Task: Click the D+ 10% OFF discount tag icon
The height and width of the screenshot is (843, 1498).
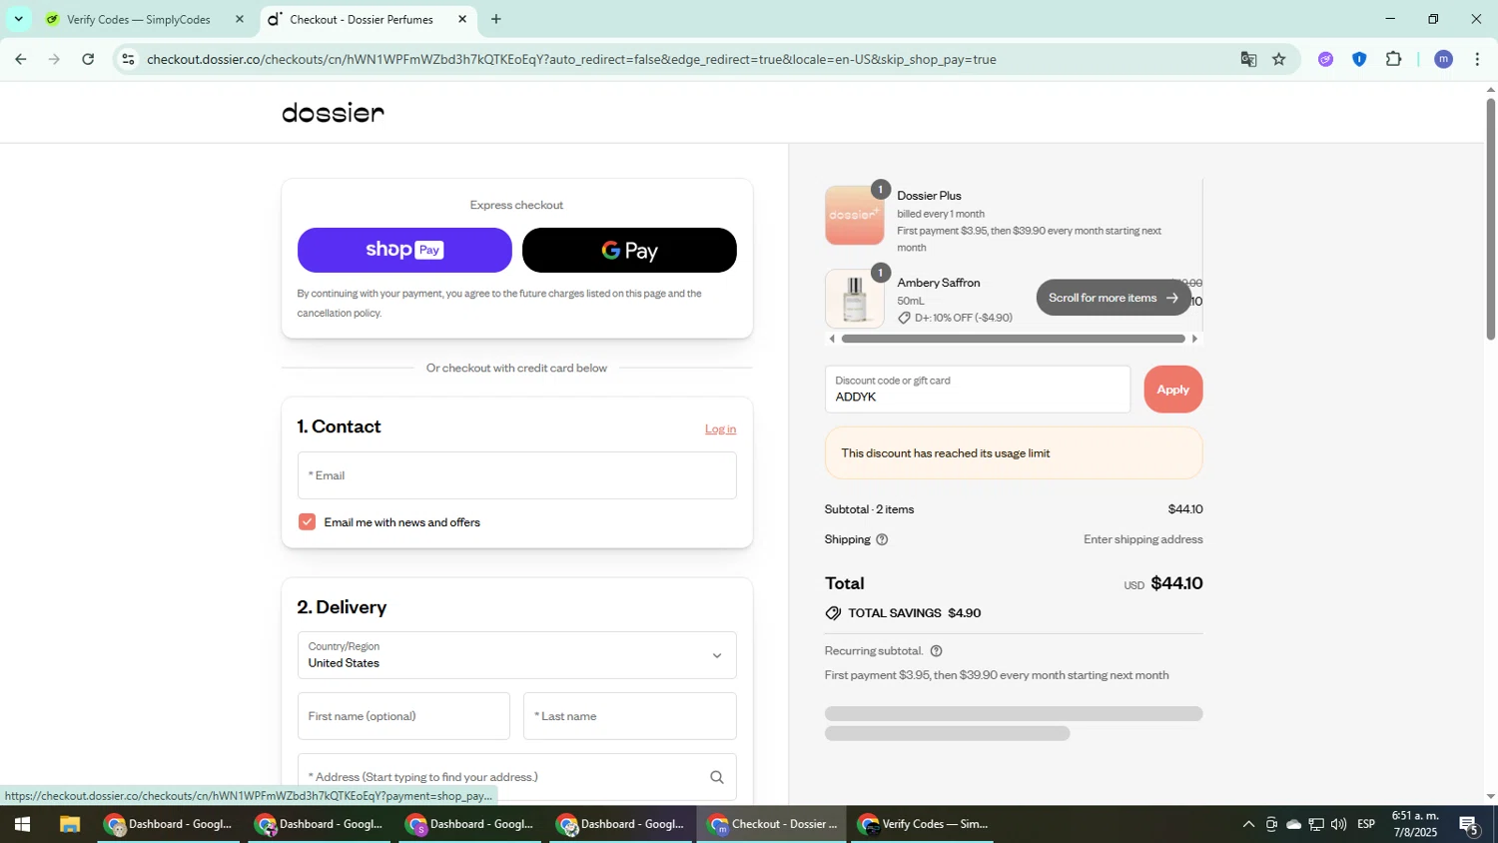Action: [904, 318]
